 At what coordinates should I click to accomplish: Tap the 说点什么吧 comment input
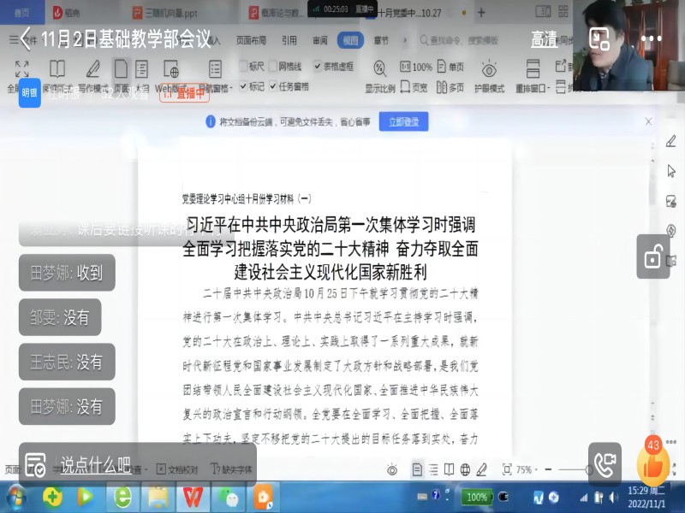click(x=95, y=465)
